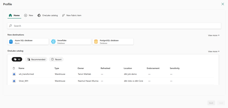Choose PostgreSQL database destination card
Viewport: 228px width, 108px height.
[113, 42]
